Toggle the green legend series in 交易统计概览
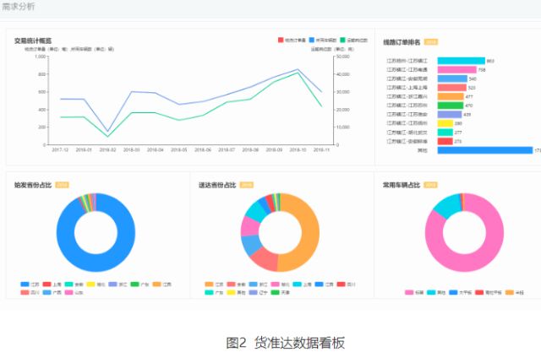Screen dimensions: 541x352 344,40
